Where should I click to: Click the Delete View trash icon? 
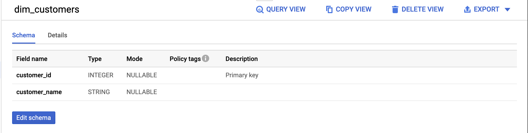pyautogui.click(x=395, y=9)
